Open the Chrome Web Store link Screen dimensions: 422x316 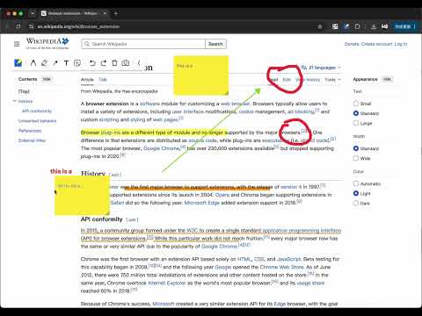(281, 267)
